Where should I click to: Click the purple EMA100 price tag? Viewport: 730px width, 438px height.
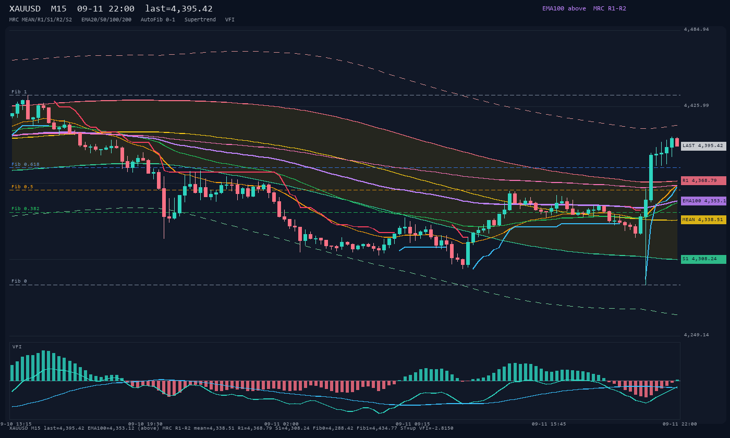point(703,201)
